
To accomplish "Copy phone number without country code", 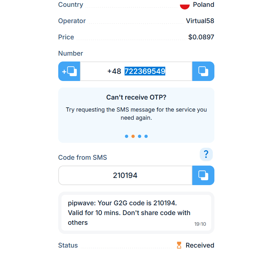I will (x=203, y=71).
